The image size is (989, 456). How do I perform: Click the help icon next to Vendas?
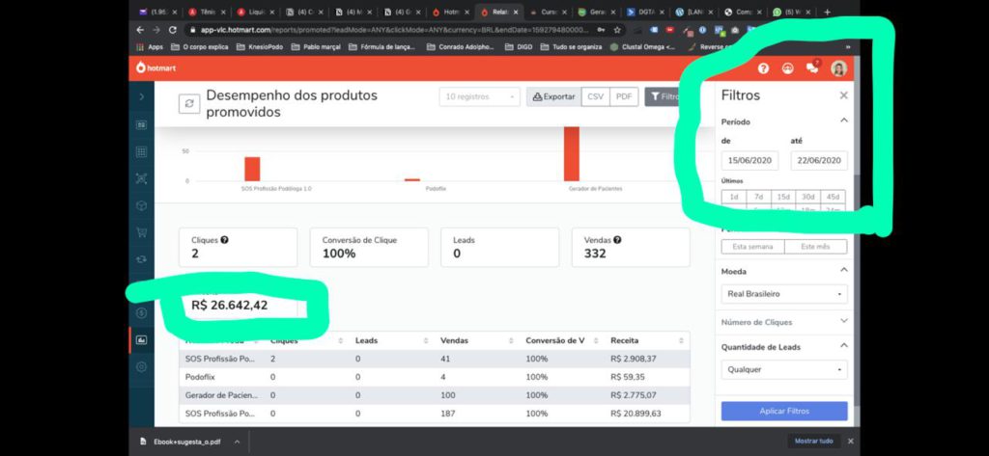[x=617, y=240]
